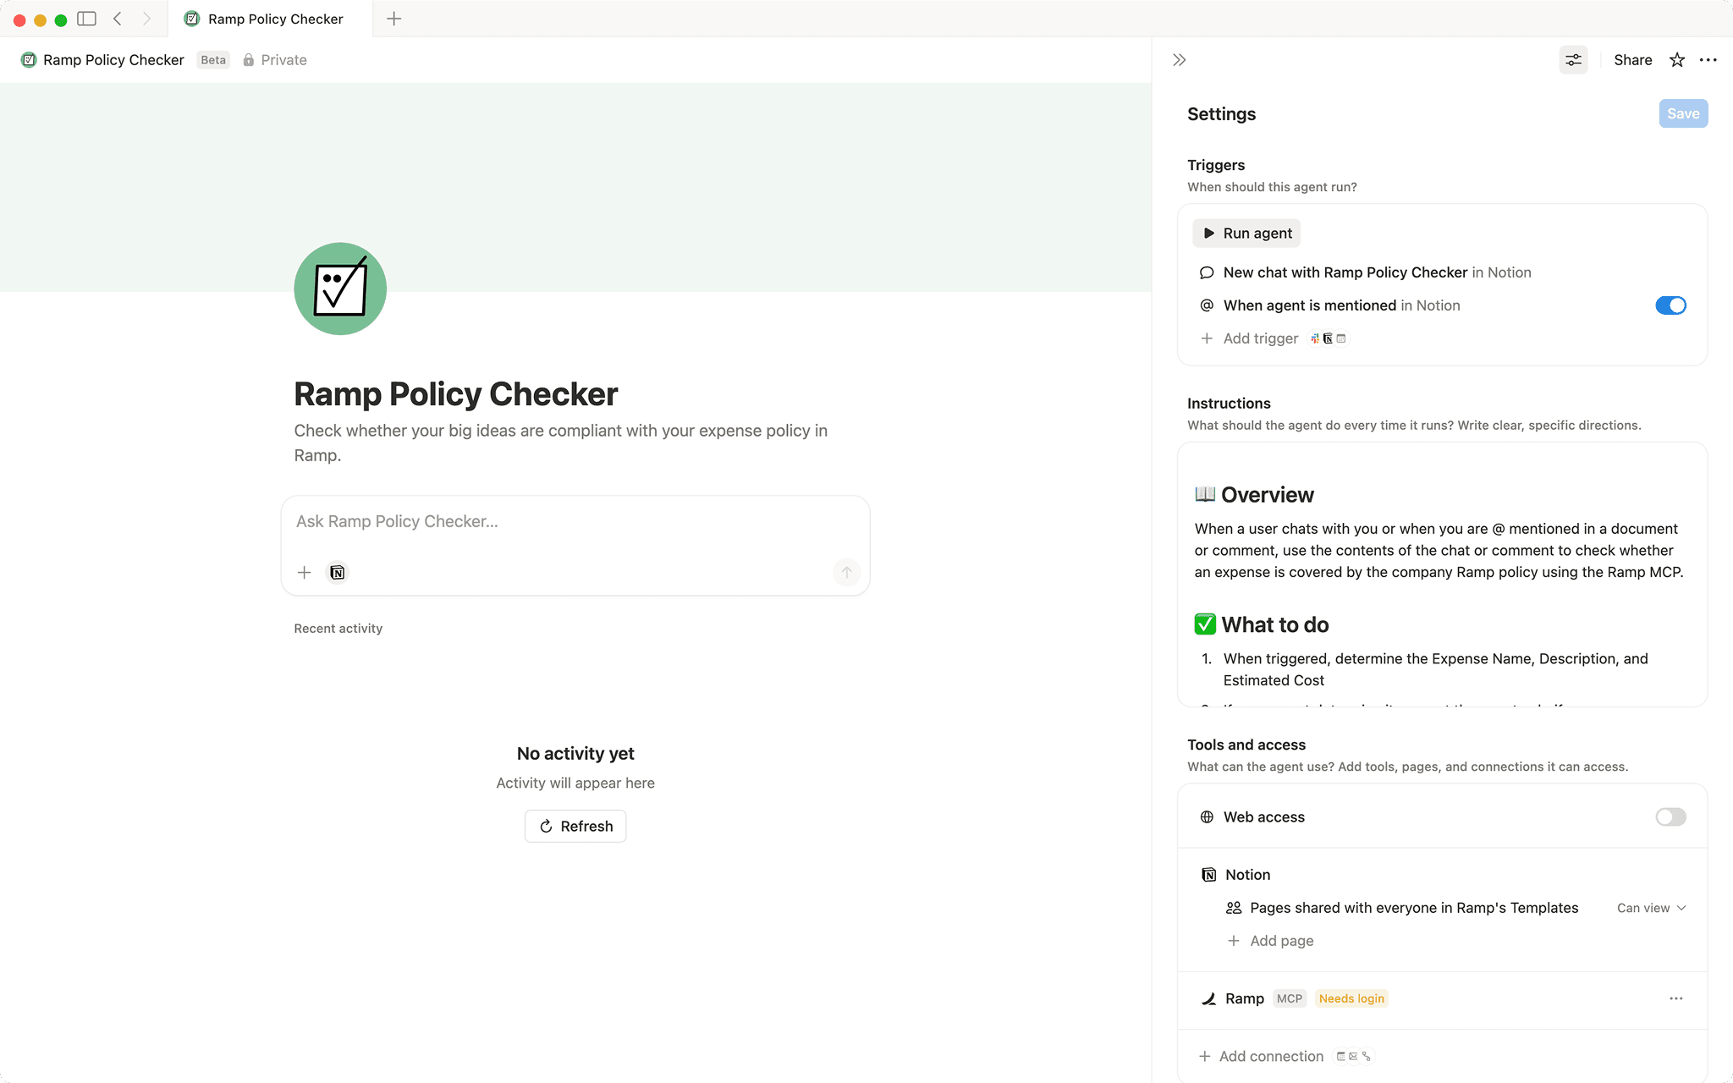This screenshot has height=1083, width=1733.
Task: Switch to the Ramp Policy Checker browser tab
Action: (267, 18)
